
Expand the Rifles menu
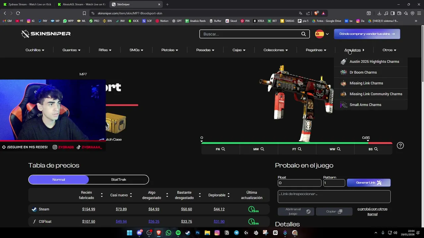pyautogui.click(x=105, y=50)
